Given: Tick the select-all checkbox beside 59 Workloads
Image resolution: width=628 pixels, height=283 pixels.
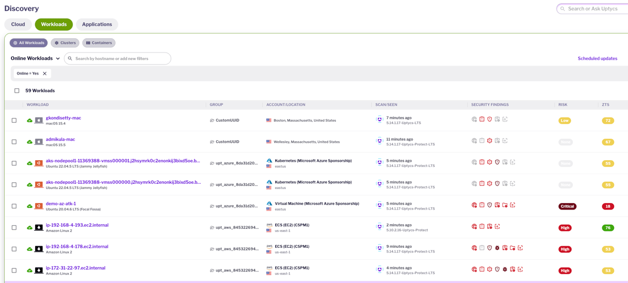Looking at the screenshot, I should pos(17,90).
